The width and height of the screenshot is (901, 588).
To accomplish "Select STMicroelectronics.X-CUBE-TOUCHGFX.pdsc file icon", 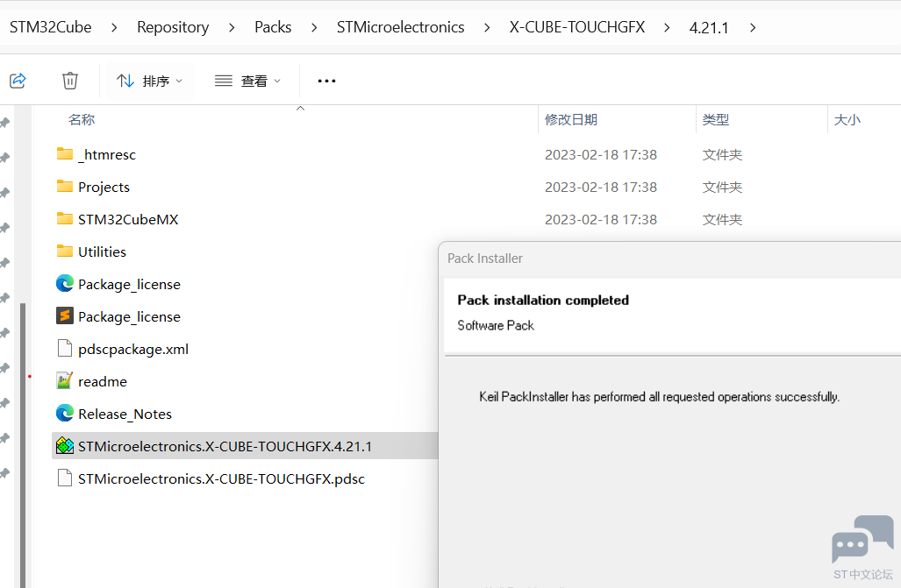I will click(65, 478).
